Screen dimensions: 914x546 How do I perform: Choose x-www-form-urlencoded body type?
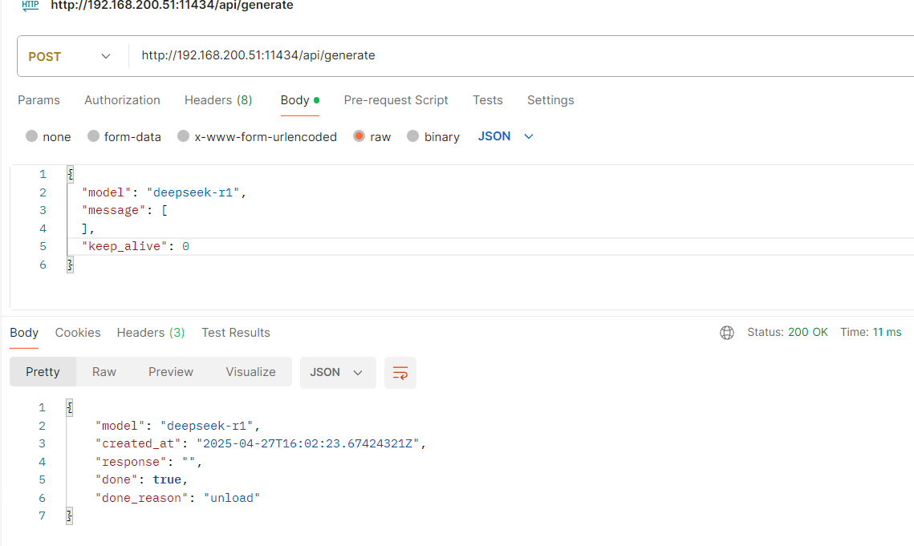coord(183,135)
